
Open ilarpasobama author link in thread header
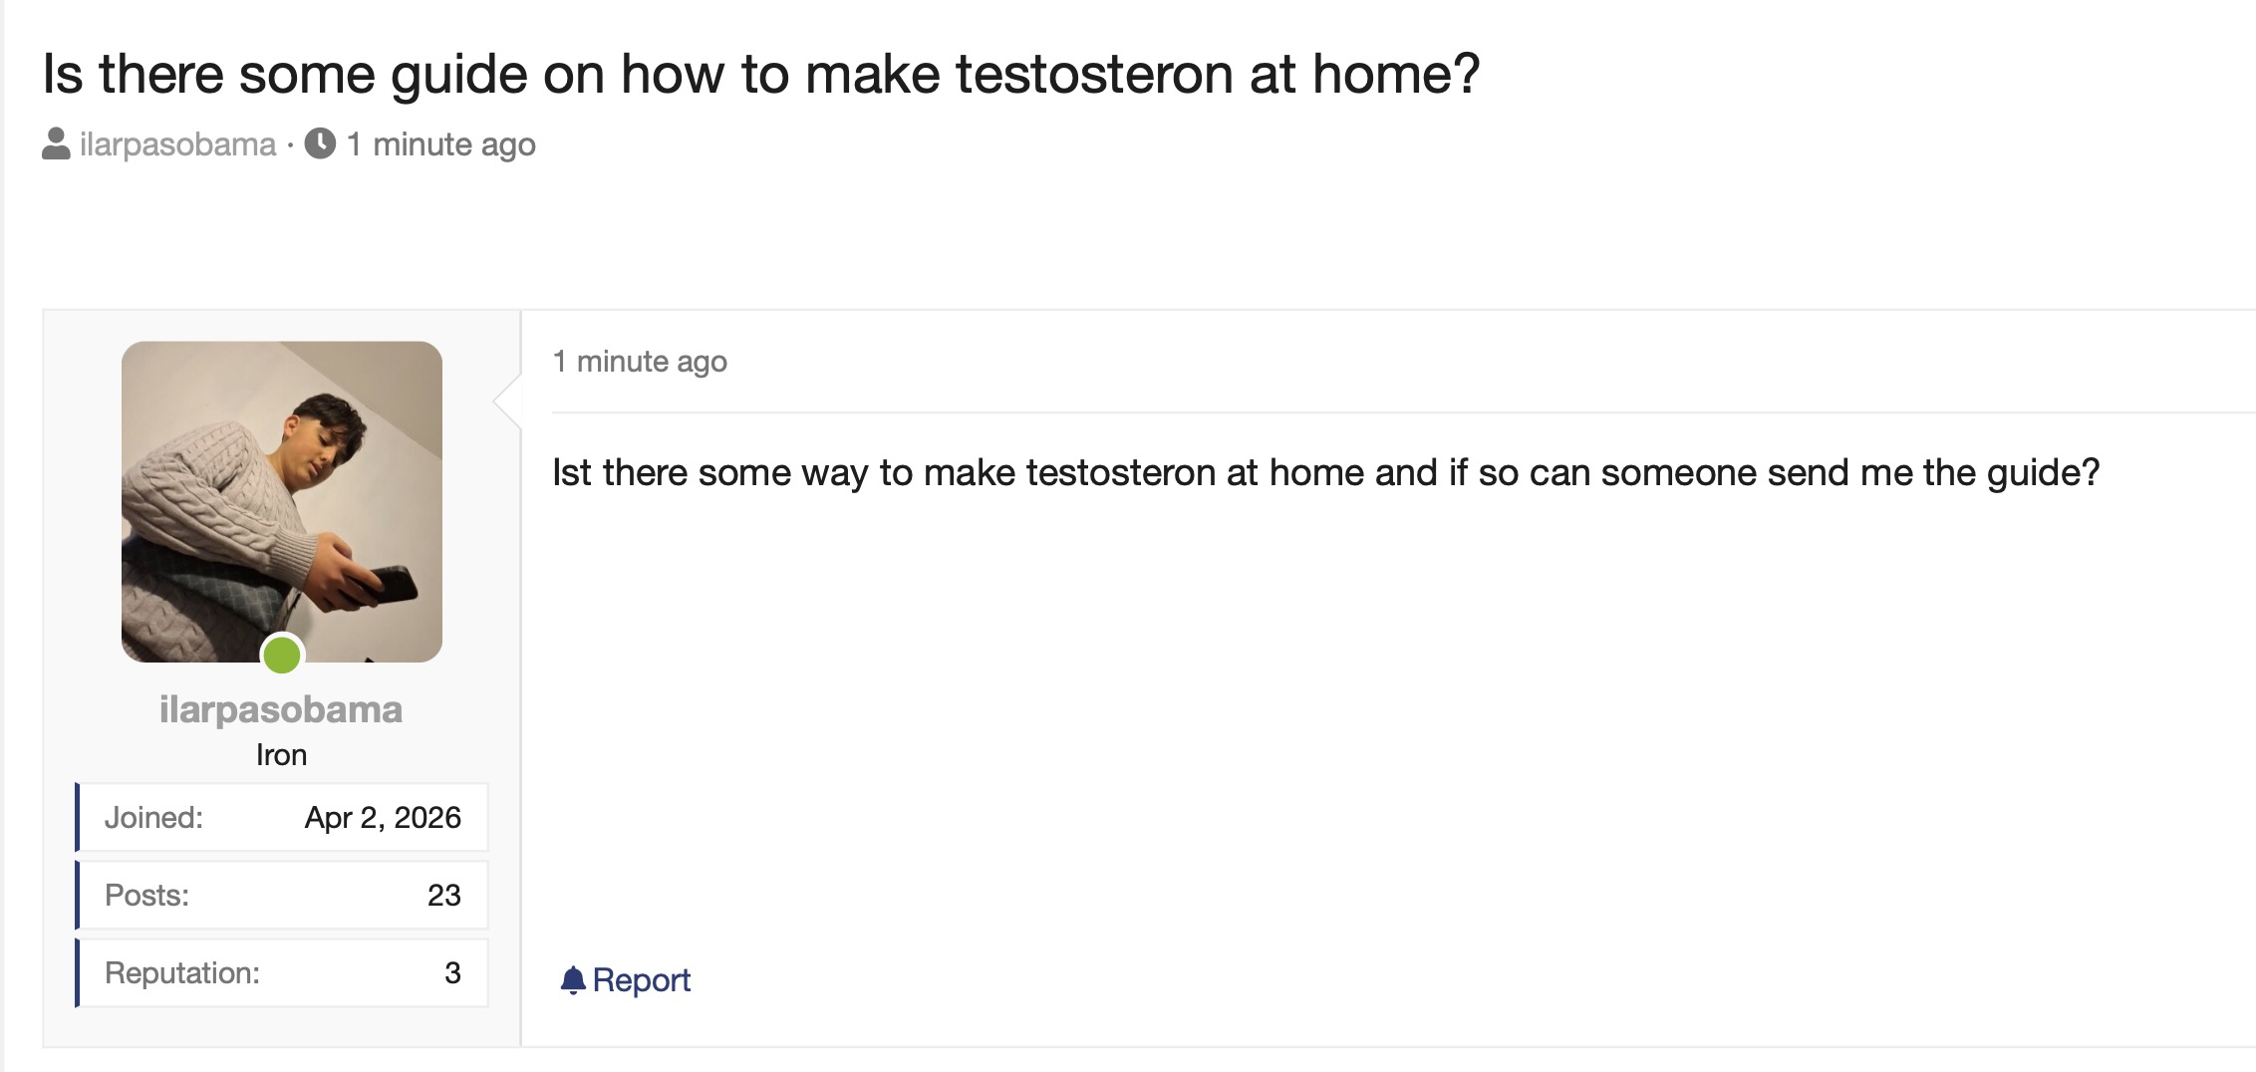tap(177, 144)
